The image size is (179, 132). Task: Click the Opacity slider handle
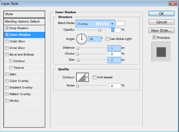[100, 30]
